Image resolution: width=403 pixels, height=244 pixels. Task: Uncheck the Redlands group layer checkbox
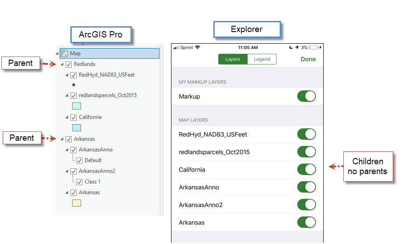69,64
